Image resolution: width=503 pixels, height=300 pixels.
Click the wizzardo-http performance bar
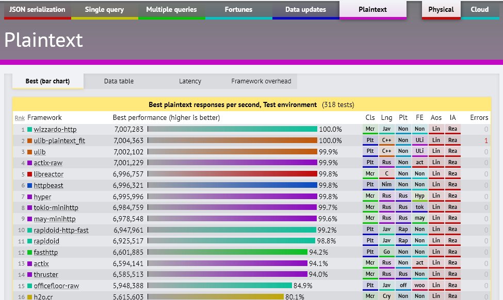[x=232, y=129]
